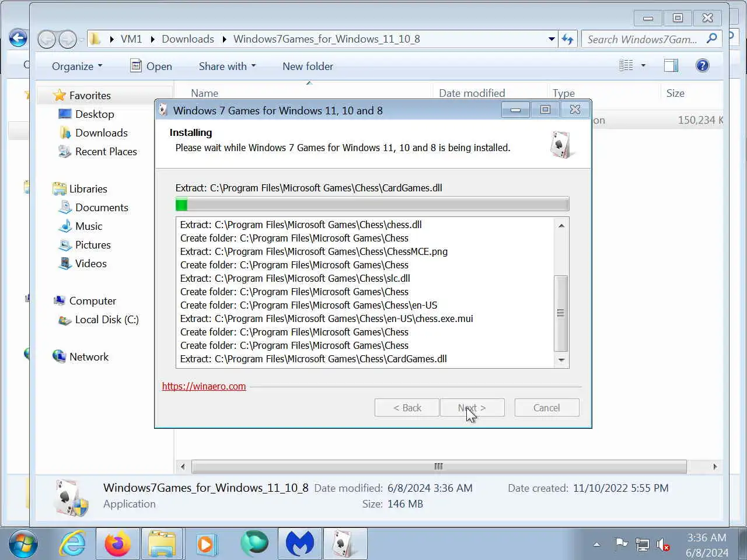Click the clock showing 3:36 AM
Screen dimensions: 747x560
706,538
